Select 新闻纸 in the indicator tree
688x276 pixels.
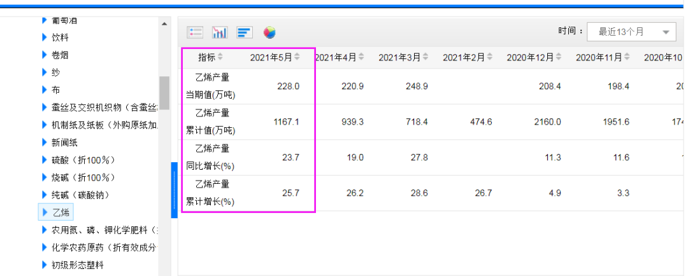point(64,142)
